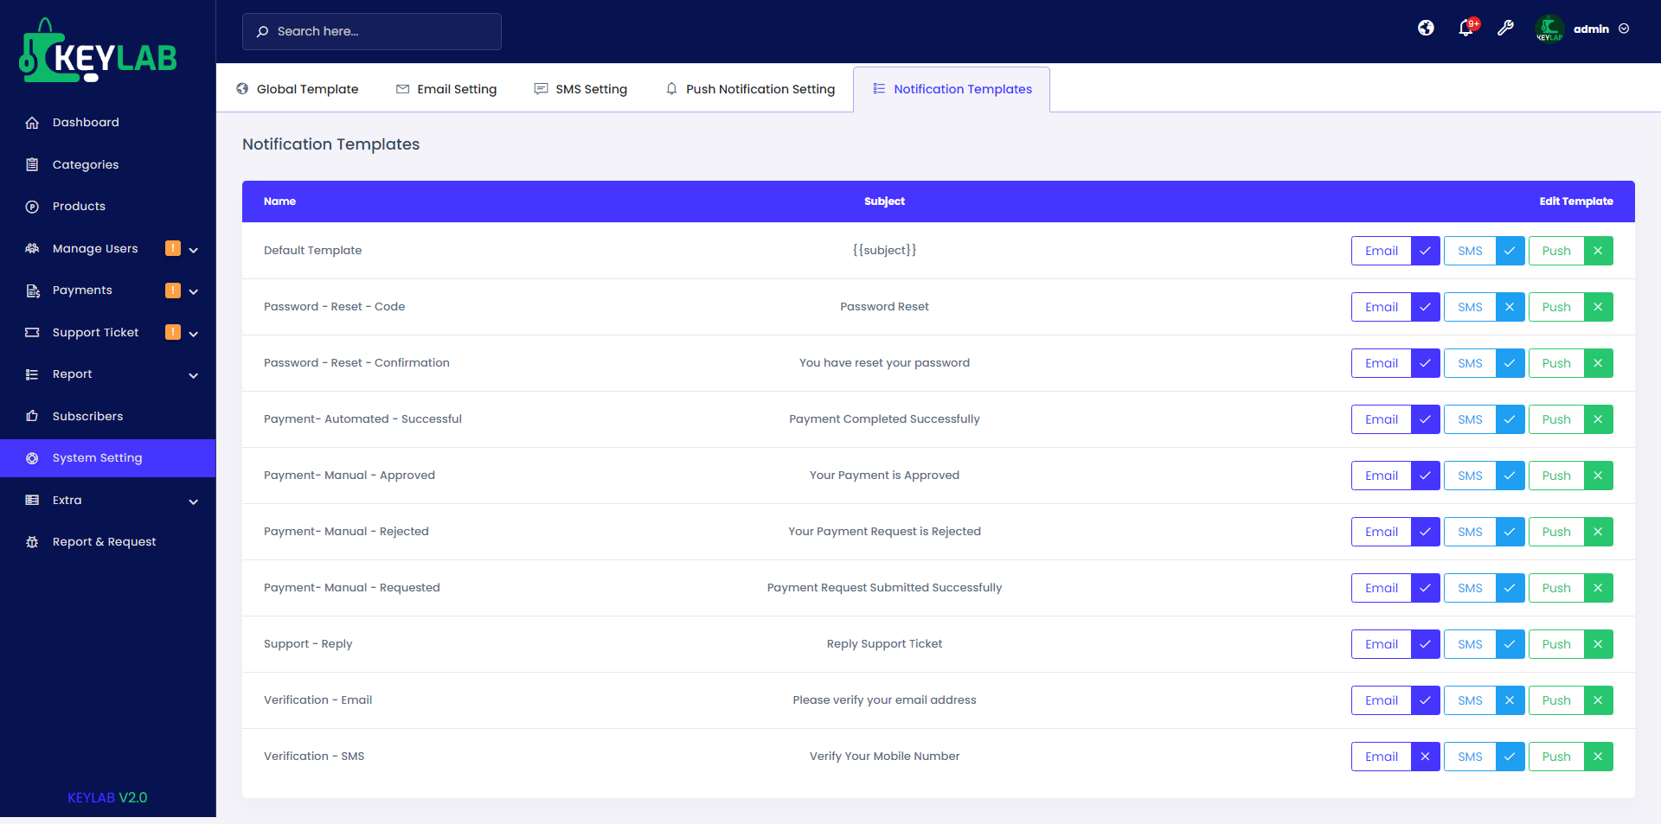Open the Global Template tab
This screenshot has height=824, width=1661.
(297, 89)
